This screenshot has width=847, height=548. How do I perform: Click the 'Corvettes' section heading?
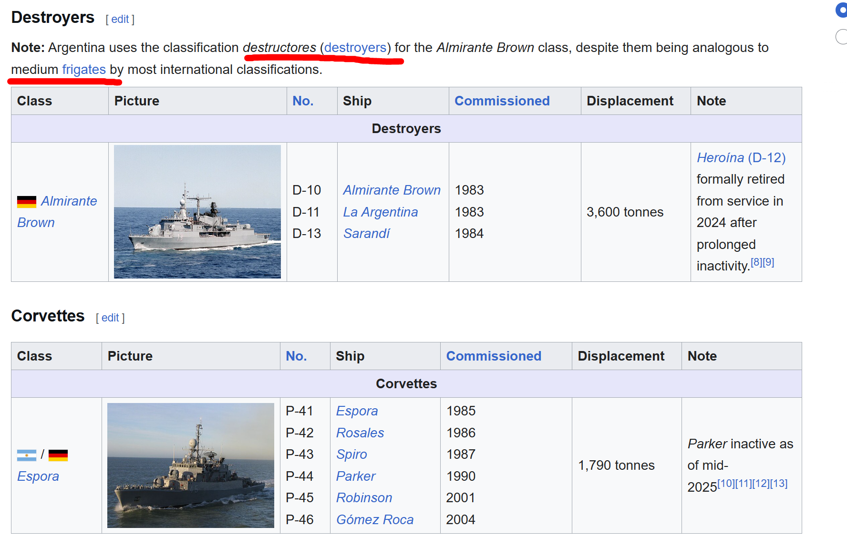[x=48, y=316]
